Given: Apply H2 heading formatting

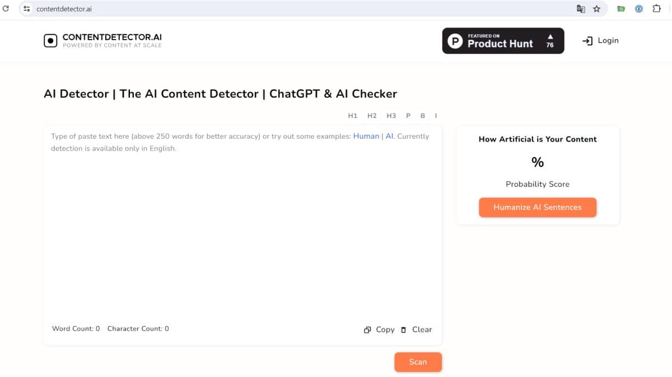Looking at the screenshot, I should click(x=372, y=116).
